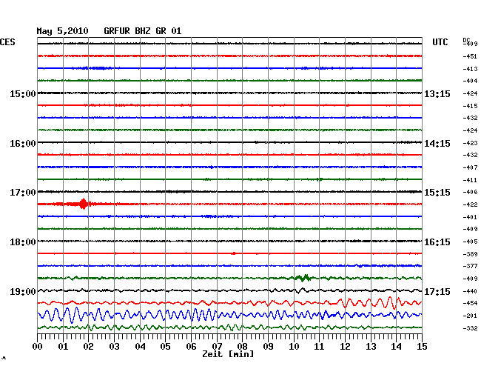Click the red seismic burst near minute 02
The height and width of the screenshot is (366, 481).
83,204
